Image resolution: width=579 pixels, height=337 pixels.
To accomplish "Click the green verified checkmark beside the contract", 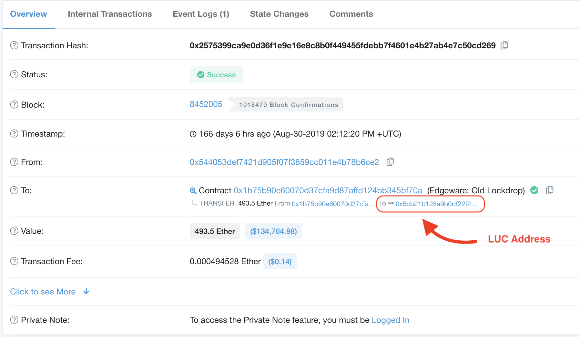I will pyautogui.click(x=534, y=190).
